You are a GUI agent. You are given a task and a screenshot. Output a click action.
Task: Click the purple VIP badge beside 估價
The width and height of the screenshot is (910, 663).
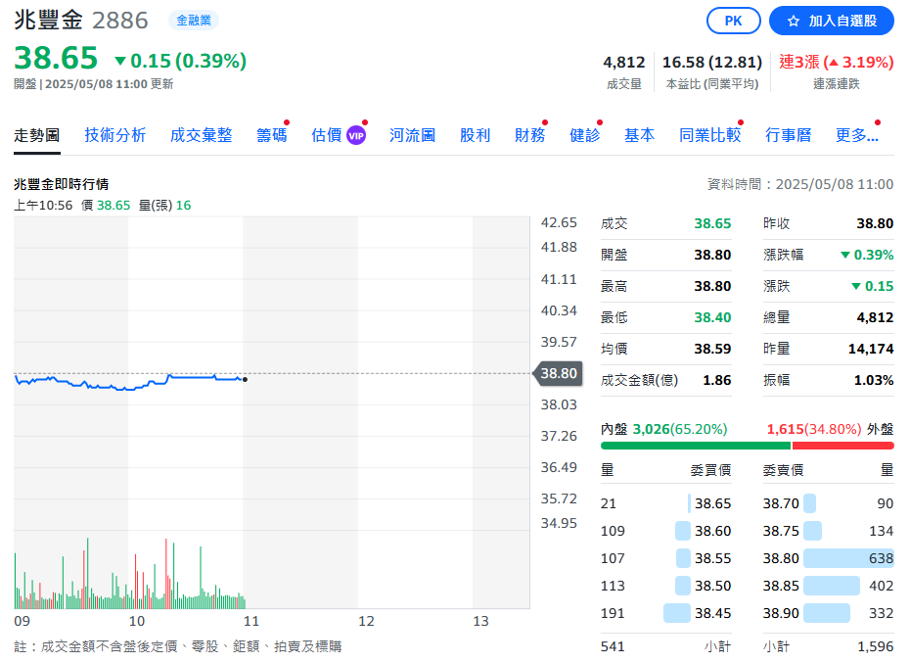[x=356, y=136]
